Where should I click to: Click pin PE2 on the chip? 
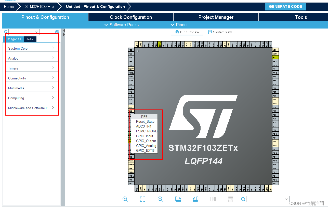point(131,50)
